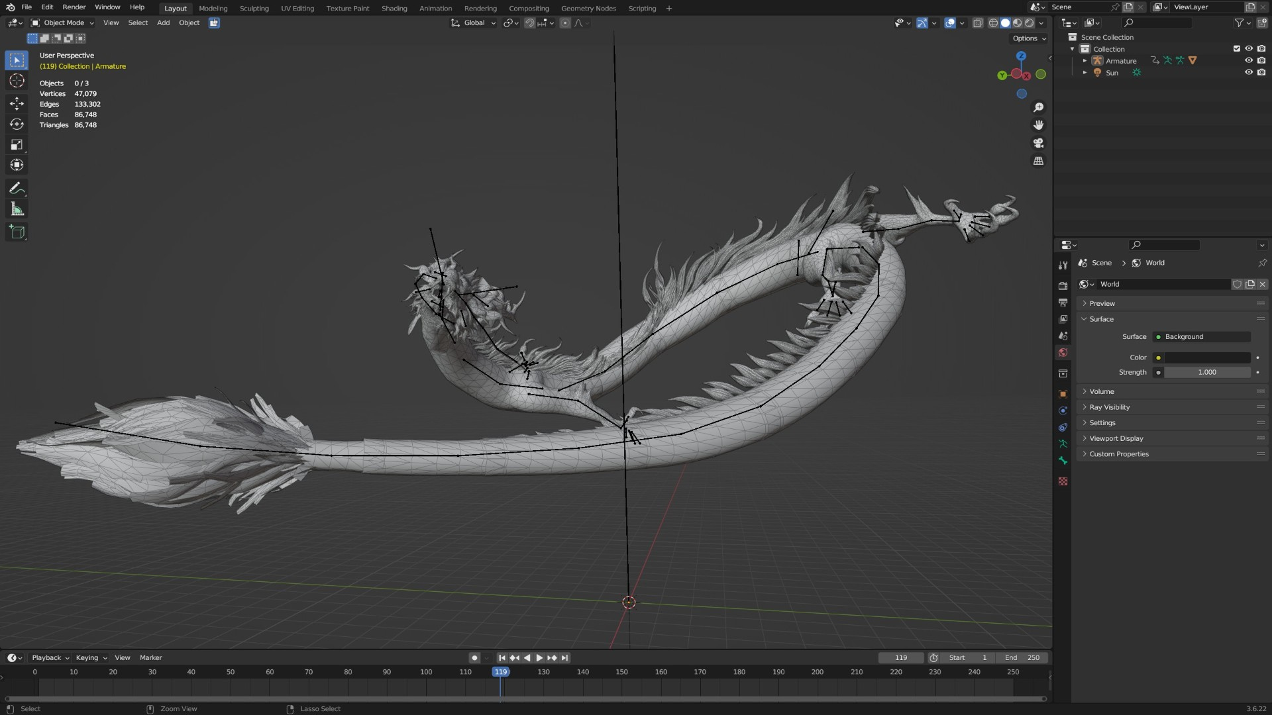The width and height of the screenshot is (1272, 715).
Task: Click the zoom view magnifier icon
Action: click(1038, 107)
